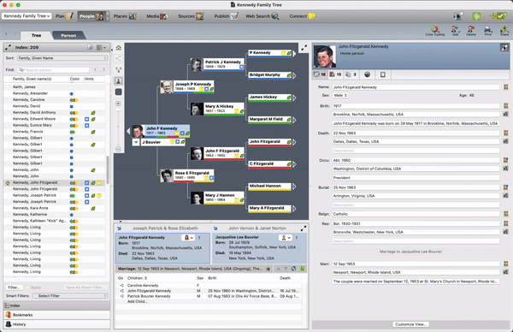Click the Find search person field
This screenshot has width=513, height=332.
click(53, 70)
